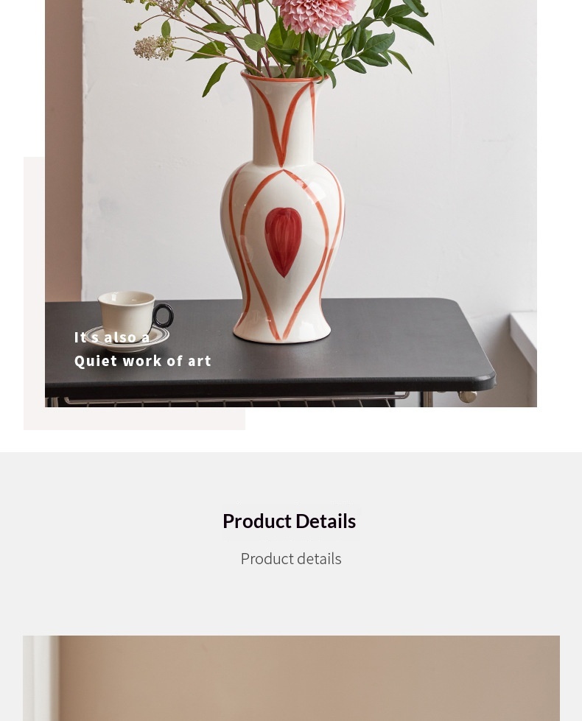
Task: Click the pink dahlia flower
Action: 315,15
